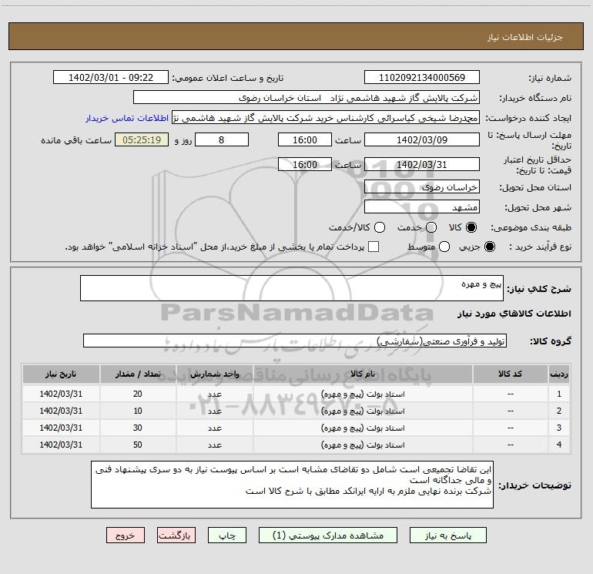Screen dimensions: 593x574
Task: Click the response deadline hour field 16:00
Action: (305, 139)
